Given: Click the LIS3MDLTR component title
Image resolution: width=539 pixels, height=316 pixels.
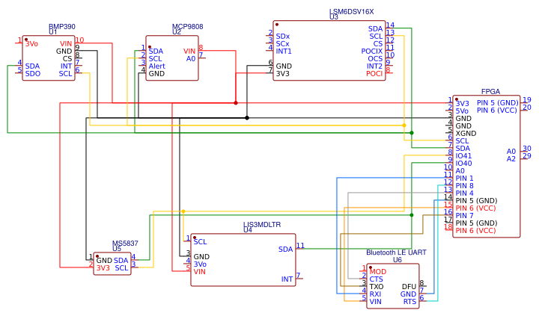Looking at the screenshot, I should (262, 224).
